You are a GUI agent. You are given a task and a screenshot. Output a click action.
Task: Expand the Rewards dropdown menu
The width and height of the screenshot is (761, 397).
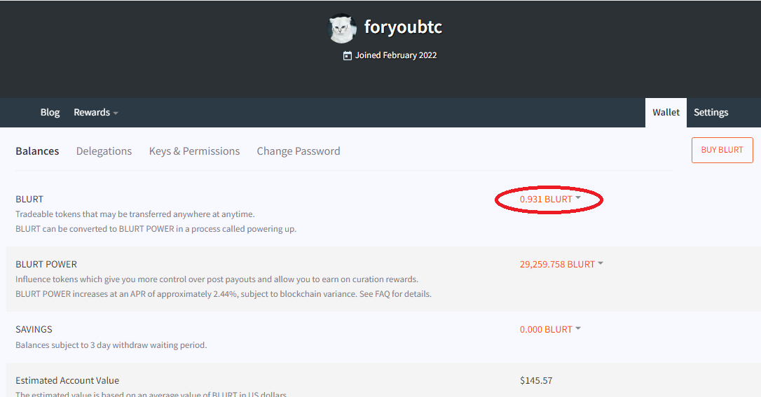point(95,113)
